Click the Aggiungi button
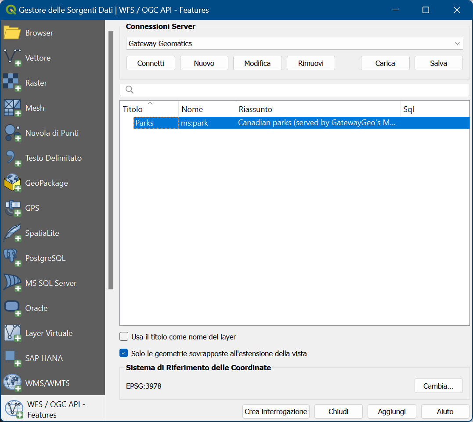This screenshot has width=473, height=422. pos(392,411)
